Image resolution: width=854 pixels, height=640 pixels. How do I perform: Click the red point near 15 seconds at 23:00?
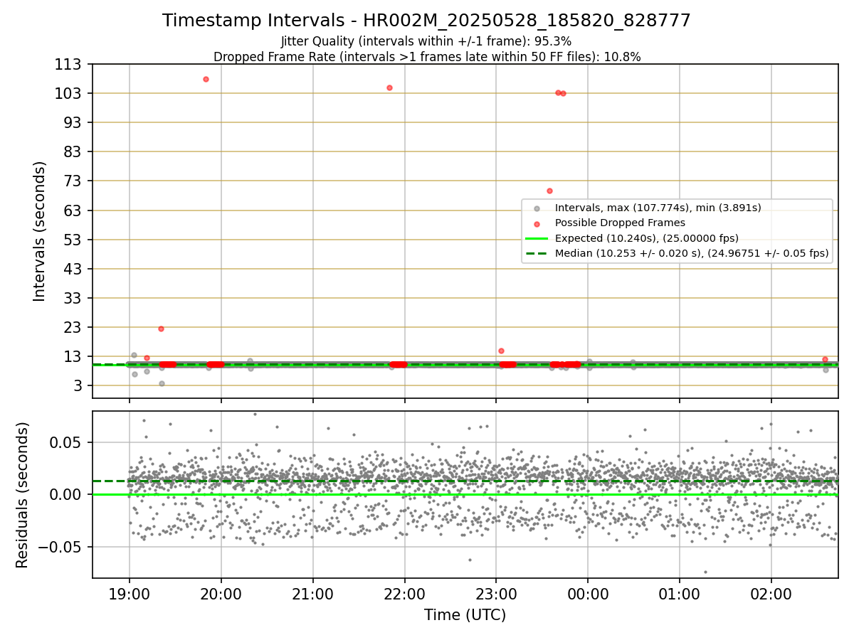501,351
